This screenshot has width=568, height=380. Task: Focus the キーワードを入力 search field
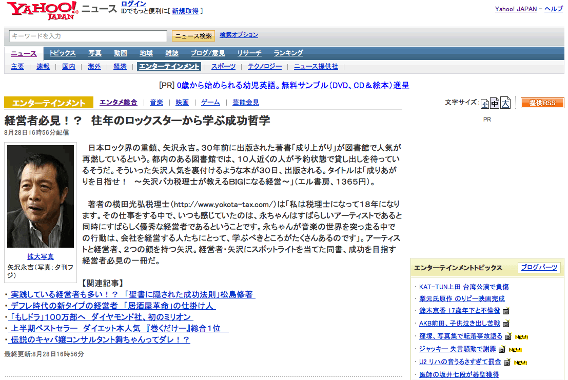coord(88,36)
